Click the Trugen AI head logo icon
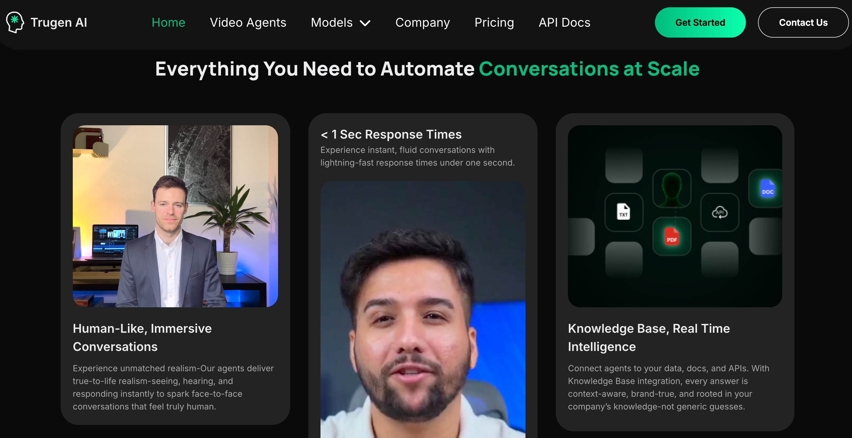This screenshot has width=852, height=438. [15, 22]
